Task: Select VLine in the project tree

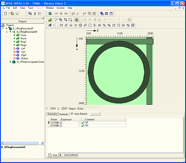Action: pos(23,35)
